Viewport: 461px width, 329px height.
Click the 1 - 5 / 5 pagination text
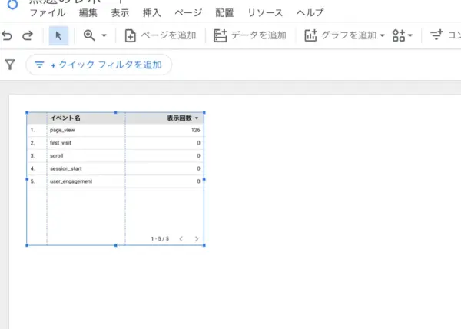(160, 239)
